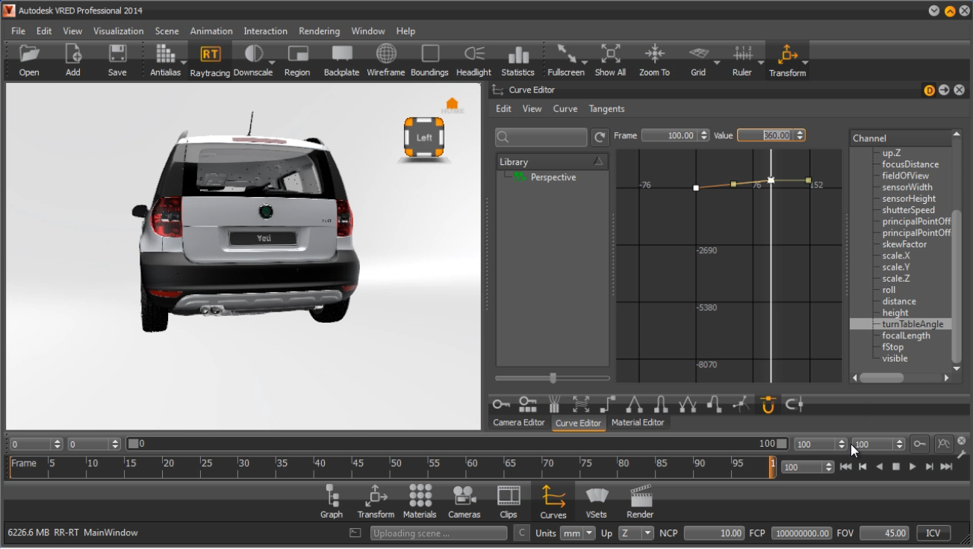The height and width of the screenshot is (549, 973).
Task: Click the Statistics toolbar icon
Action: click(517, 55)
